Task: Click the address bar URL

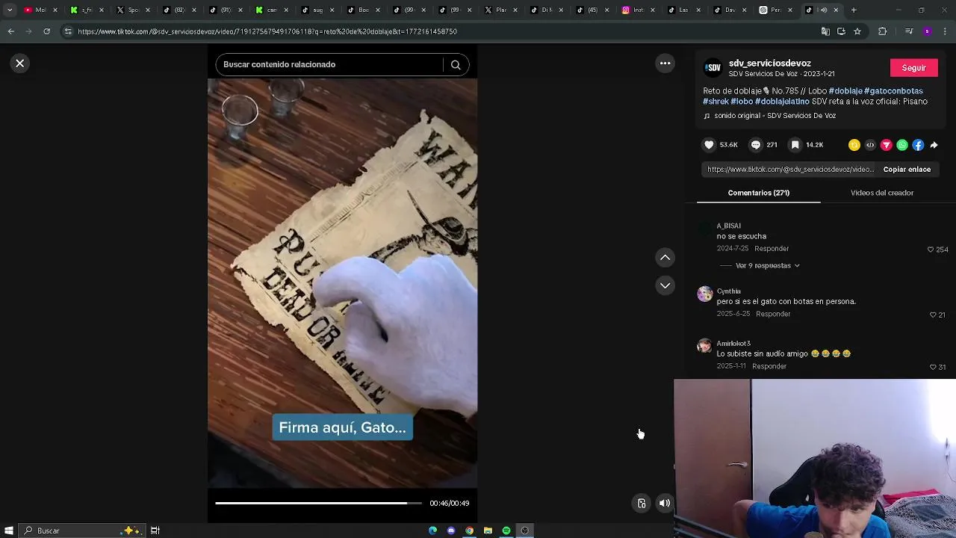Action: pyautogui.click(x=267, y=32)
